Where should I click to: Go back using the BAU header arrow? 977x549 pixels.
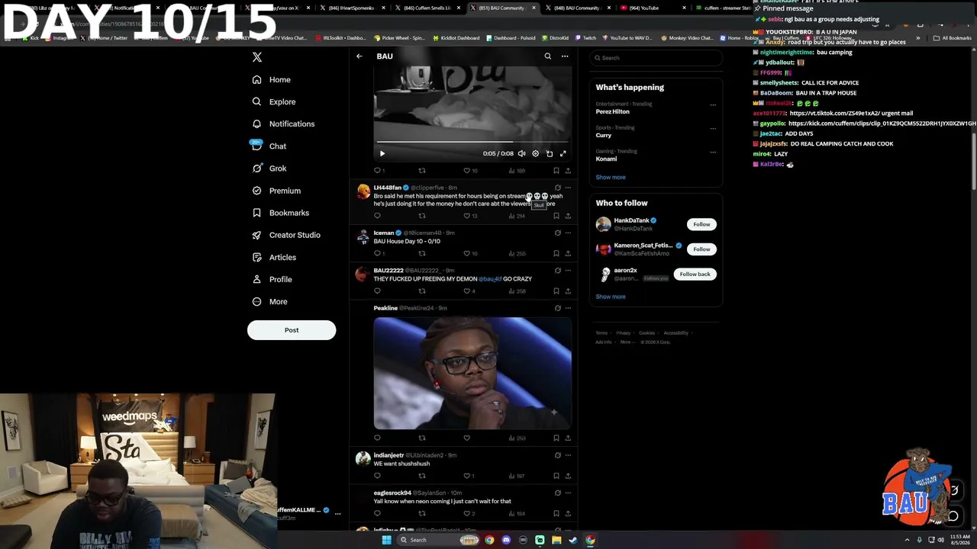(360, 56)
